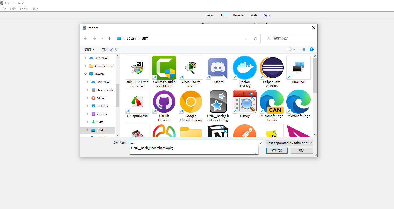The height and width of the screenshot is (209, 394).
Task: Open the Tools menu in Anki
Action: [24, 9]
